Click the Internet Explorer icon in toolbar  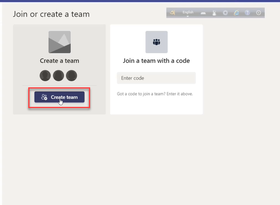point(236,13)
